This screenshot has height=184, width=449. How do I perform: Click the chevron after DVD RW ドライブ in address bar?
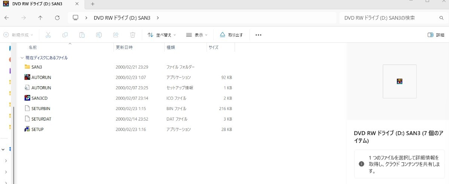[158, 18]
